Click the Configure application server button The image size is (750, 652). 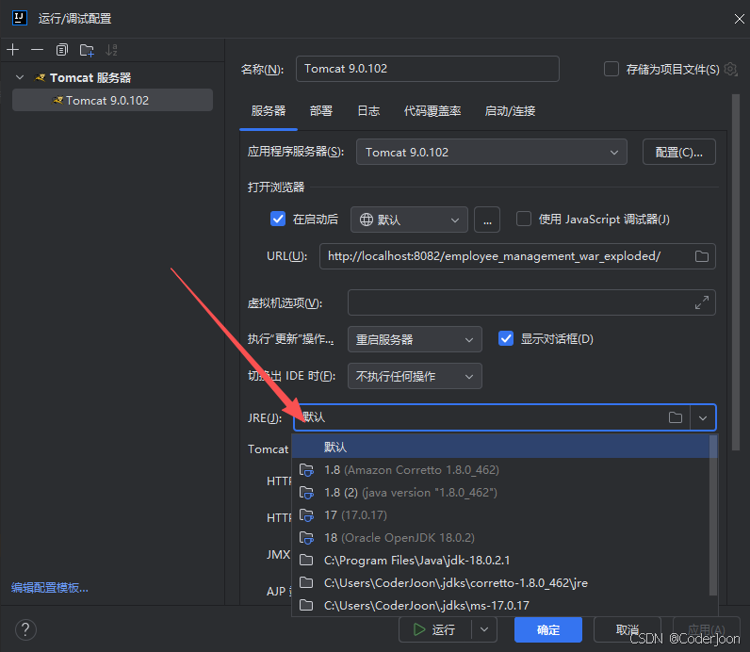(678, 152)
